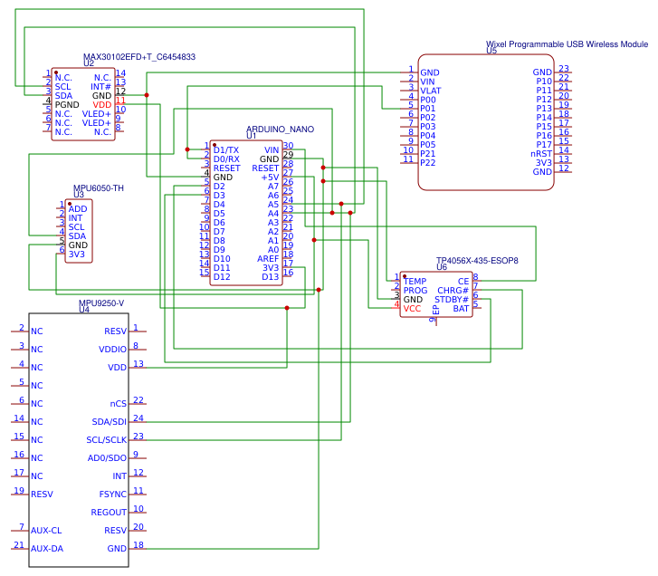This screenshot has height=576, width=658.
Task: Select the BAT pin on TP4056 U6
Action: click(461, 309)
